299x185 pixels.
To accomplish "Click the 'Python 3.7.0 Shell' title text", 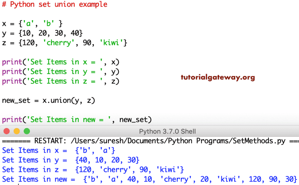I will coord(167,131).
